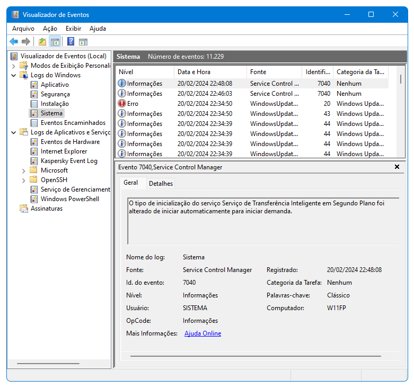
Task: Click the Instalação log icon
Action: click(34, 104)
